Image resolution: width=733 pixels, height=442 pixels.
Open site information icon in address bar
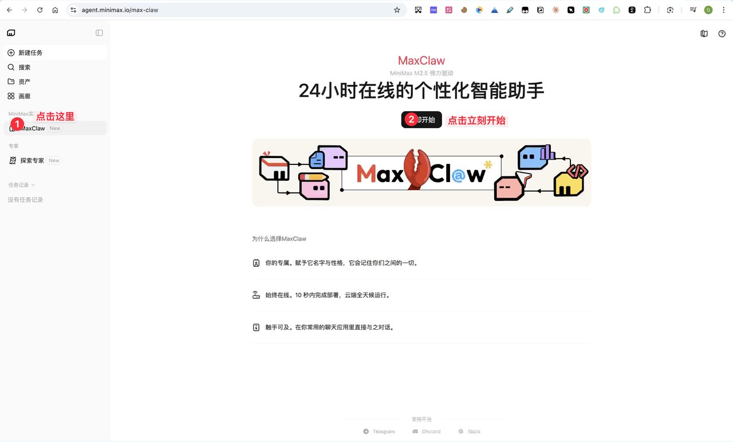73,10
